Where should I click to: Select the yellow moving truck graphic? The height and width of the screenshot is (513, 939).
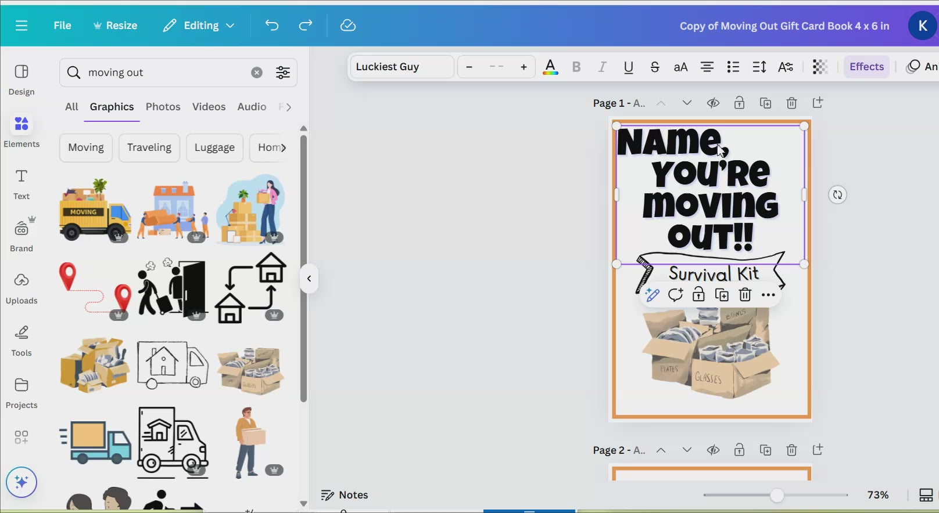[95, 210]
